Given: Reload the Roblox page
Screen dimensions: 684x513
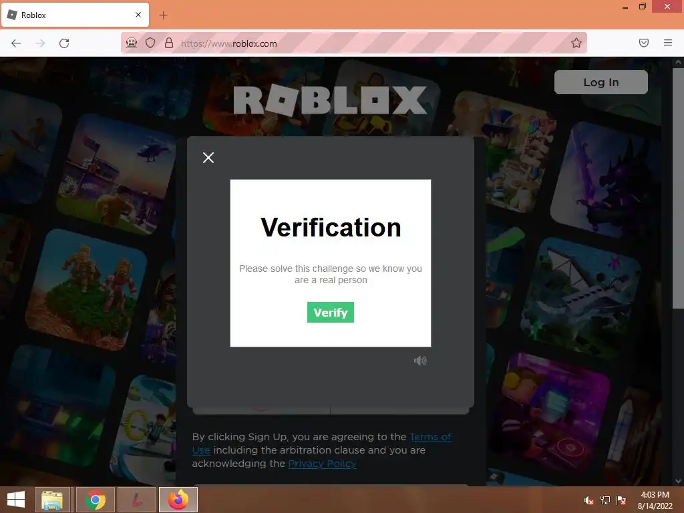Looking at the screenshot, I should pos(64,43).
